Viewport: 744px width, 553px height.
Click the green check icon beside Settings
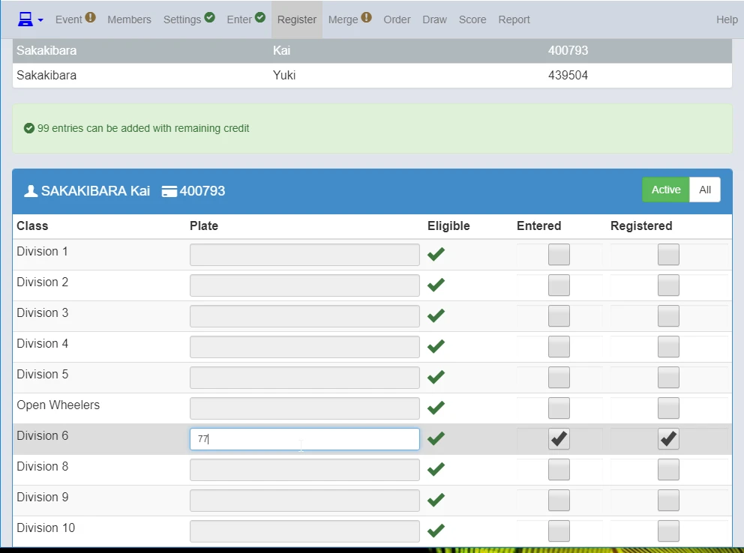point(209,17)
